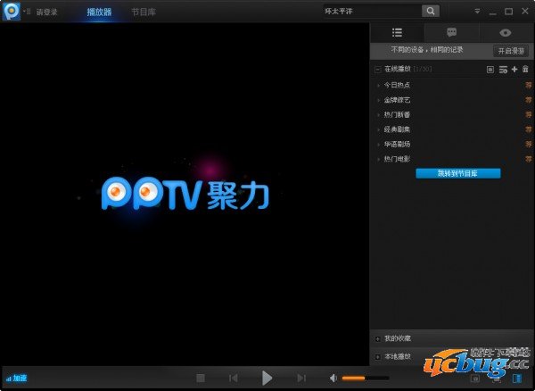Expand the 热门新番 arrow
535x391 pixels.
coord(378,115)
